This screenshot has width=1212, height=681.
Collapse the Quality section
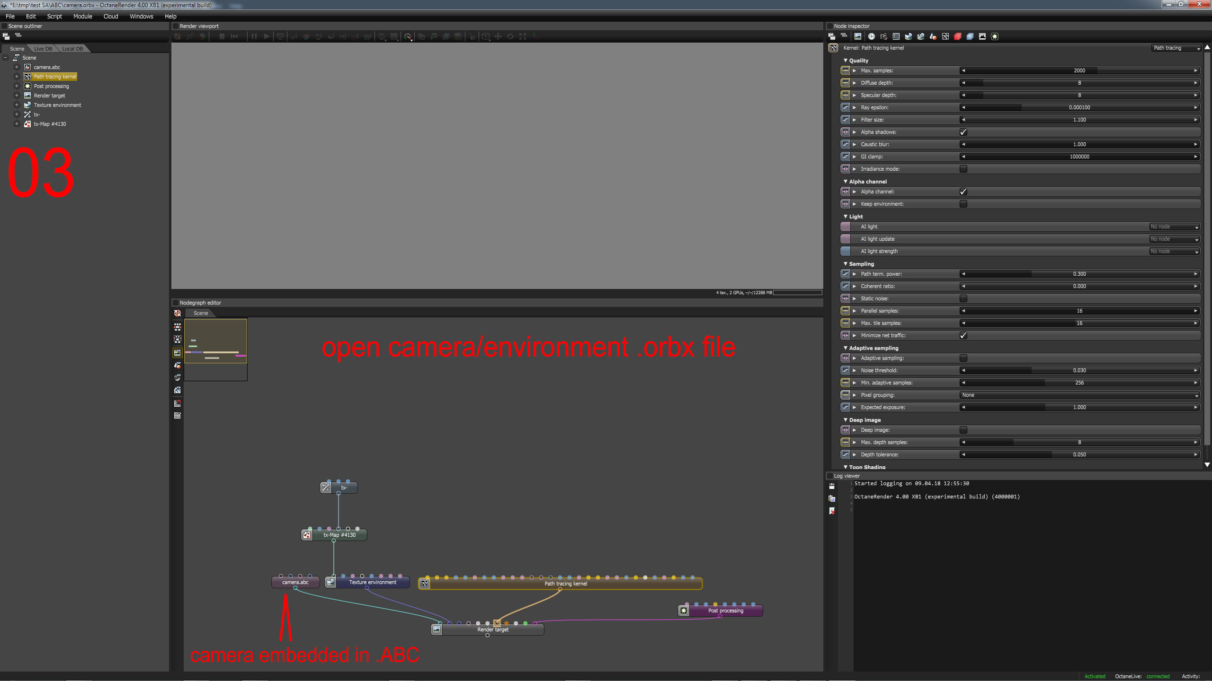[846, 61]
